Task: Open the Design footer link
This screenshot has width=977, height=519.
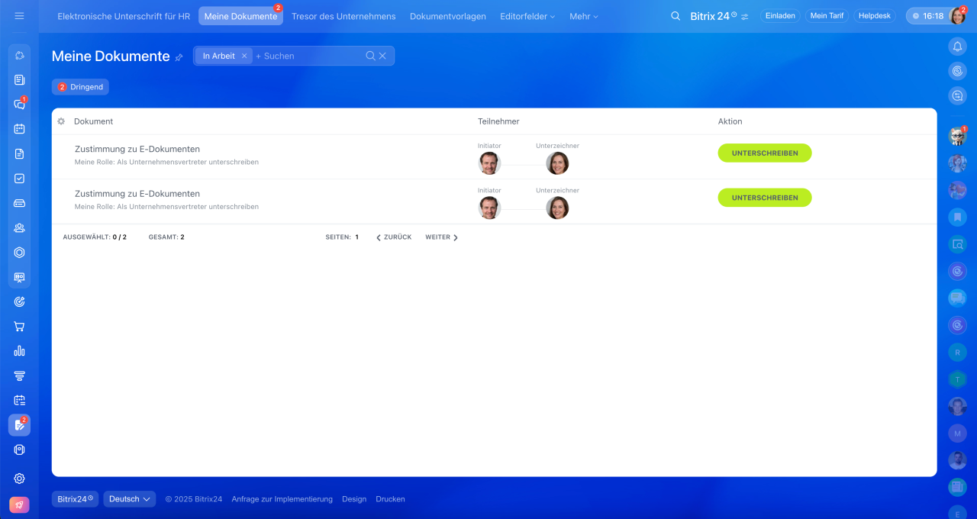Action: [354, 499]
